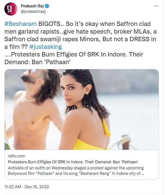Open the NDTV article preview image

tap(82, 109)
